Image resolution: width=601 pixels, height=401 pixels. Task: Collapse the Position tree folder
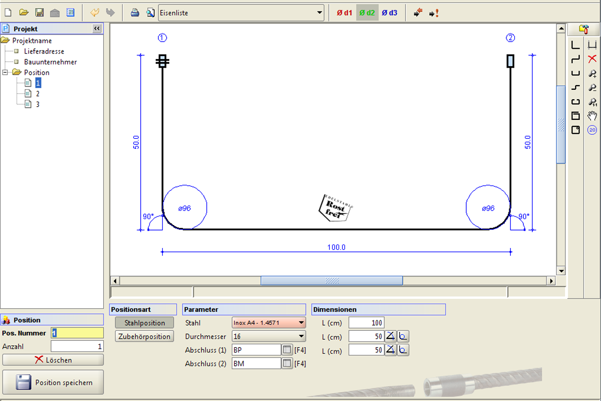tap(6, 73)
